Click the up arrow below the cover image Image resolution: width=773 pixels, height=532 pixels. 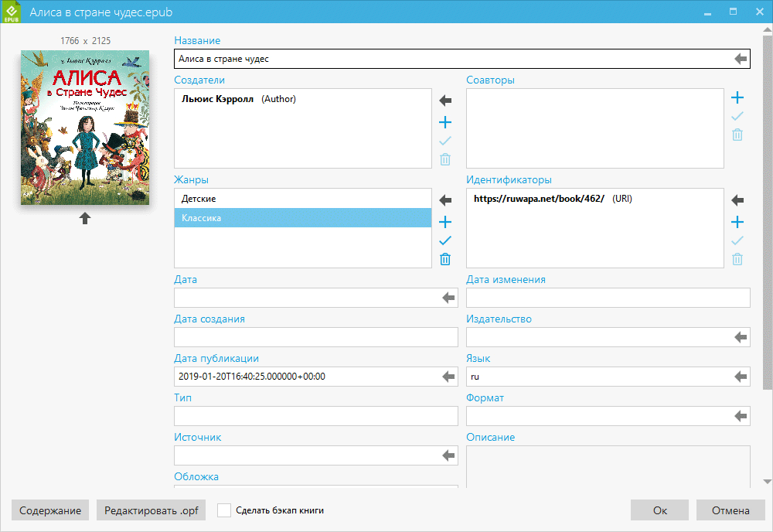pos(85,219)
